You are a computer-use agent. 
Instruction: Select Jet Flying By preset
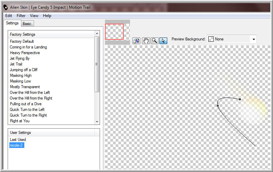20,58
